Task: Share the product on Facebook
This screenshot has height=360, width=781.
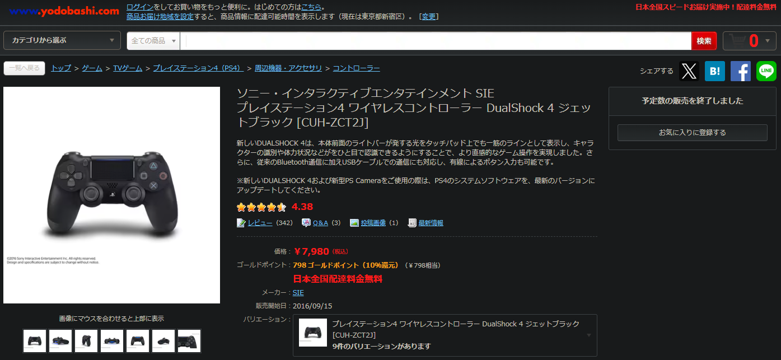Action: pyautogui.click(x=741, y=71)
